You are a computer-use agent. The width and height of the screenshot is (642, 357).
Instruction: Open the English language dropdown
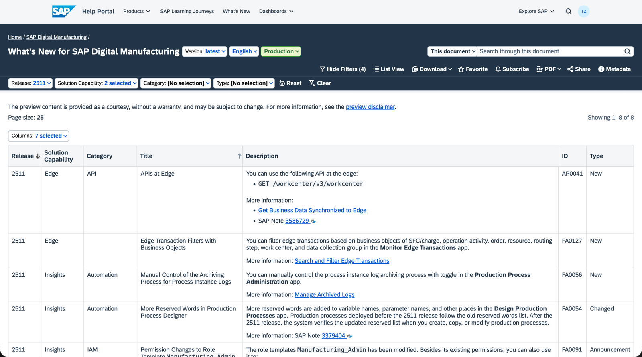244,51
